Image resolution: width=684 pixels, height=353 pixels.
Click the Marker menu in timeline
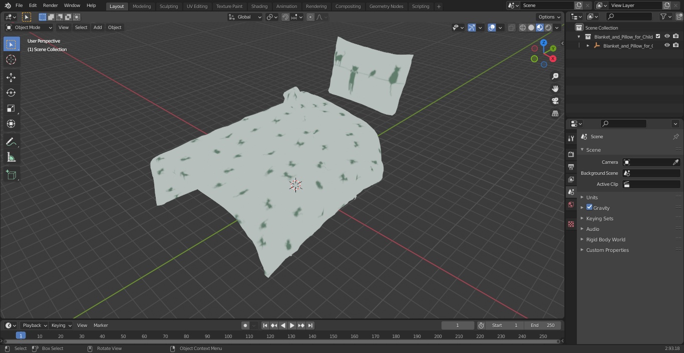pyautogui.click(x=101, y=325)
